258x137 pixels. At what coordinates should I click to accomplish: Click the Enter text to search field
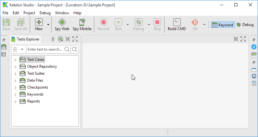pyautogui.click(x=45, y=49)
